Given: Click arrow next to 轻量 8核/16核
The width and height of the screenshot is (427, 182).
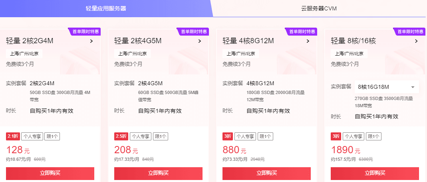Looking at the screenshot, I should (x=416, y=41).
